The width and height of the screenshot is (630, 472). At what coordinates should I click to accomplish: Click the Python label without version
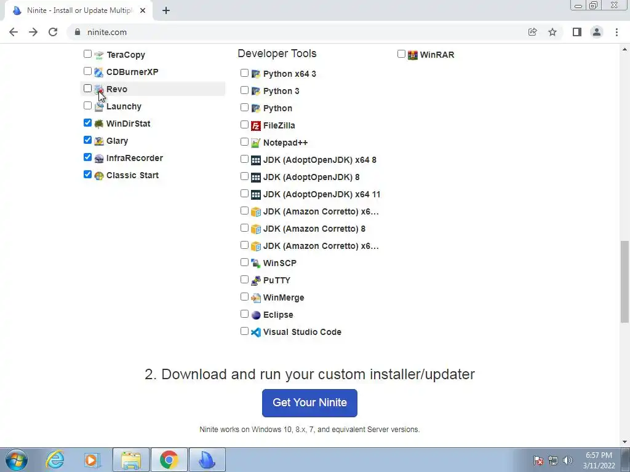pos(277,108)
